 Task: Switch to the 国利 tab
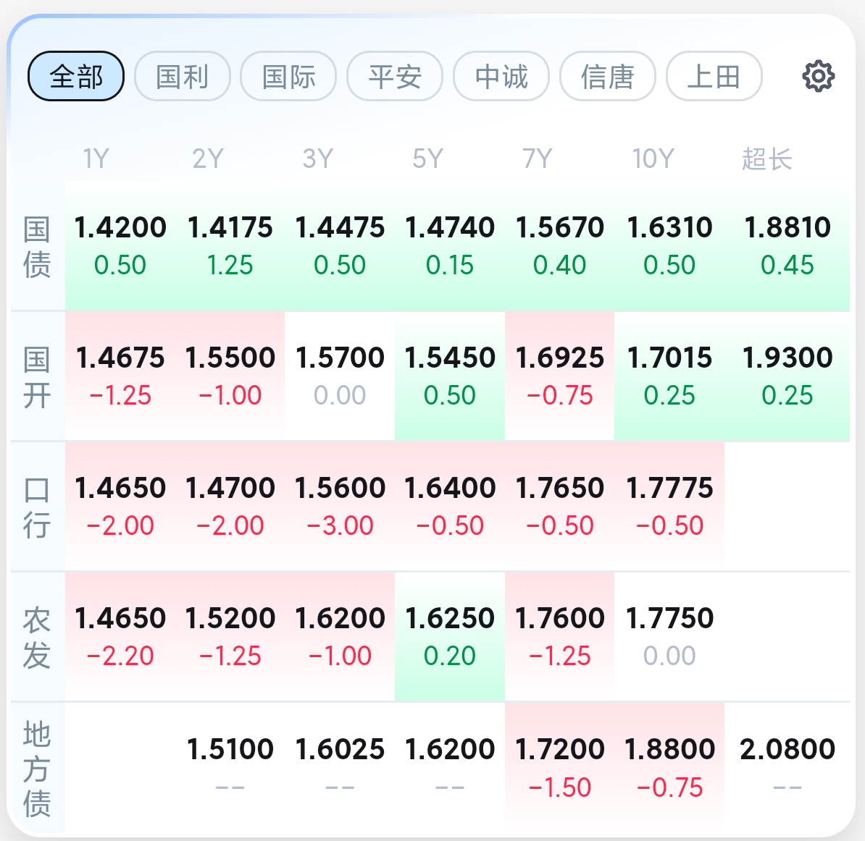coord(183,76)
